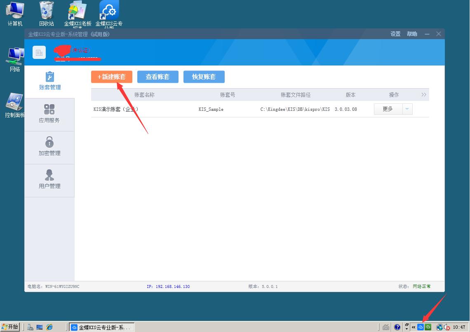Click the blue KIS cloud tray icon
The height and width of the screenshot is (332, 470).
(420, 327)
